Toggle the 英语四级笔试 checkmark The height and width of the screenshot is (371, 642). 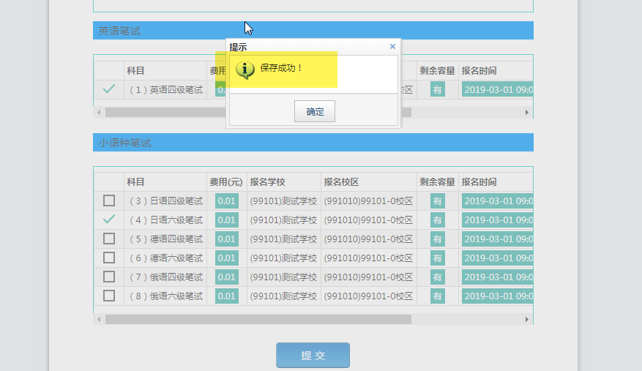click(109, 89)
